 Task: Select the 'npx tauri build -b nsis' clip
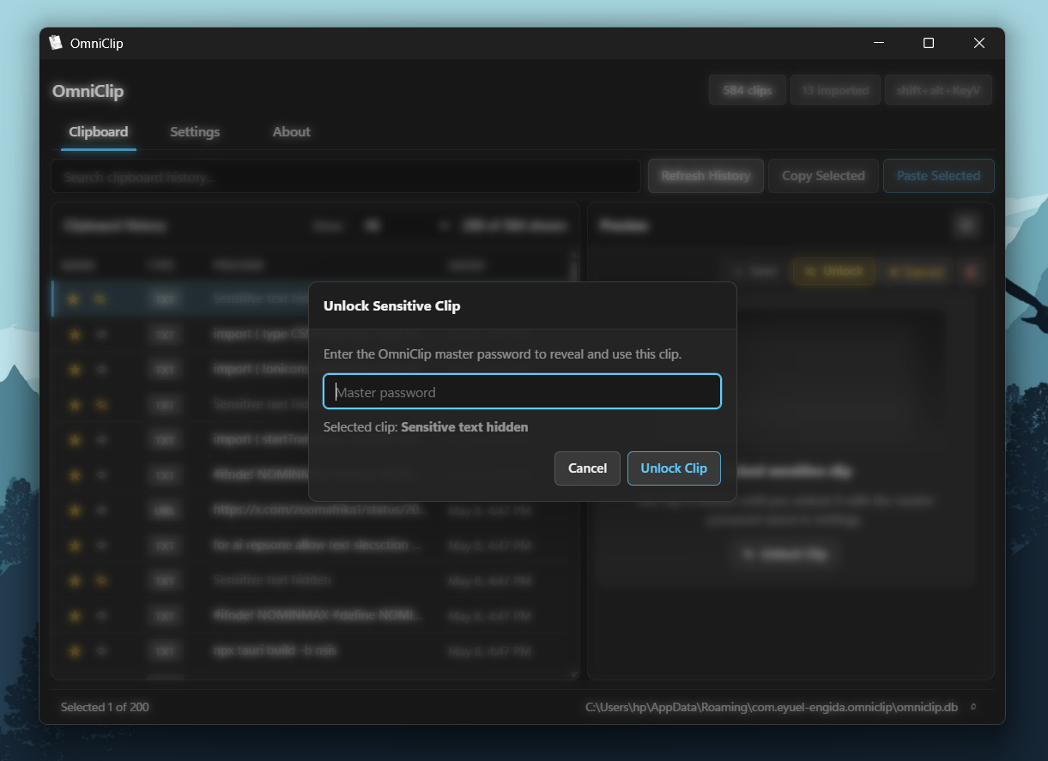pyautogui.click(x=311, y=650)
